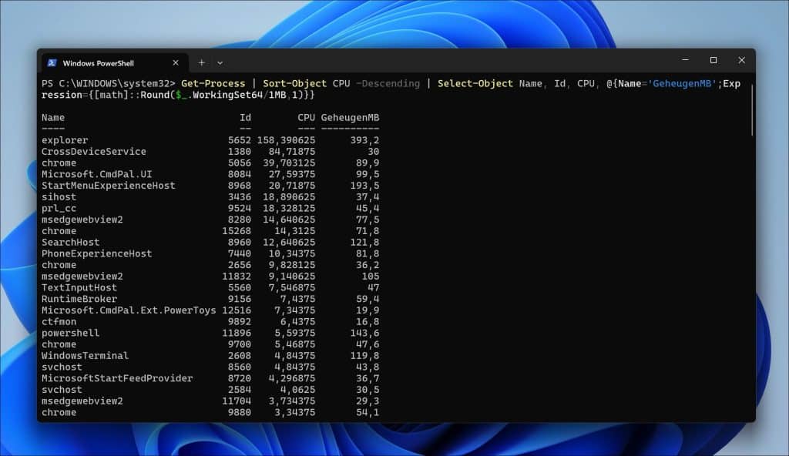Click the Name column header

point(53,117)
